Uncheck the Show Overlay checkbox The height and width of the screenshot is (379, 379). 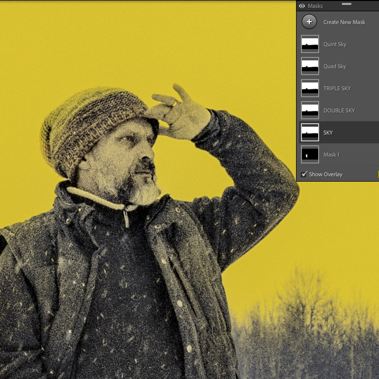tap(304, 174)
